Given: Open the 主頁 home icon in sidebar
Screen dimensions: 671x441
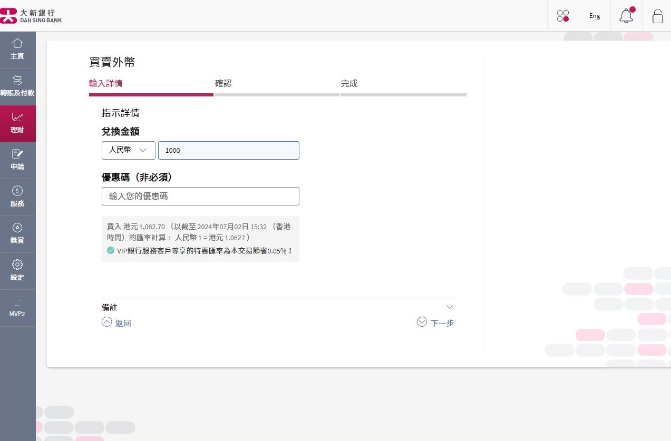Looking at the screenshot, I should 17,49.
